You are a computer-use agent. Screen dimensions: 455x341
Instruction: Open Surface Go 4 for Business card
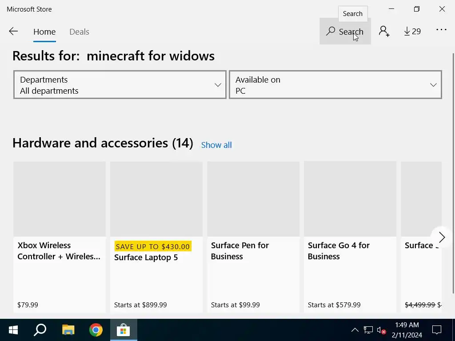350,237
